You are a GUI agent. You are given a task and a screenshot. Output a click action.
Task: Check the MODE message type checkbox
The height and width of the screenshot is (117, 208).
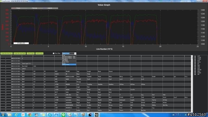[x=195, y=70]
